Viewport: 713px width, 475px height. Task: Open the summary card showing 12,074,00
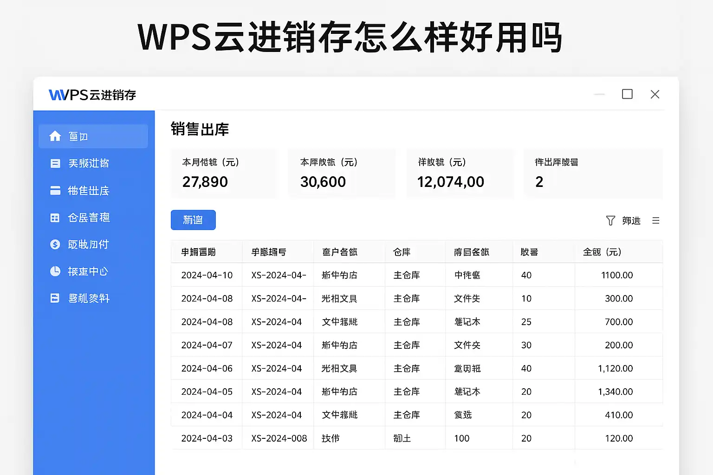pyautogui.click(x=460, y=173)
